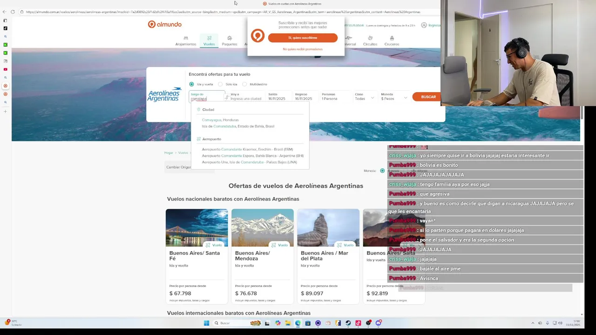Screen dimensions: 596x335
Task: Open Copilot from the taskbar
Action: coord(278,323)
